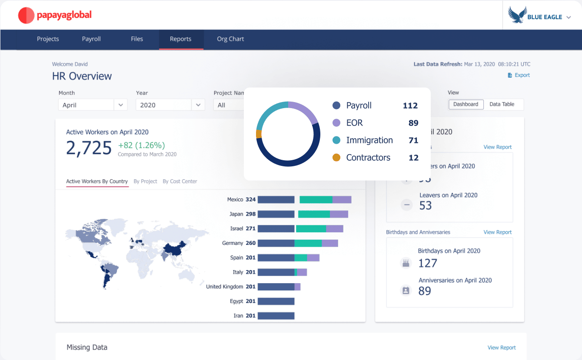Click the Export link
Screen dimensions: 582x360
point(522,75)
